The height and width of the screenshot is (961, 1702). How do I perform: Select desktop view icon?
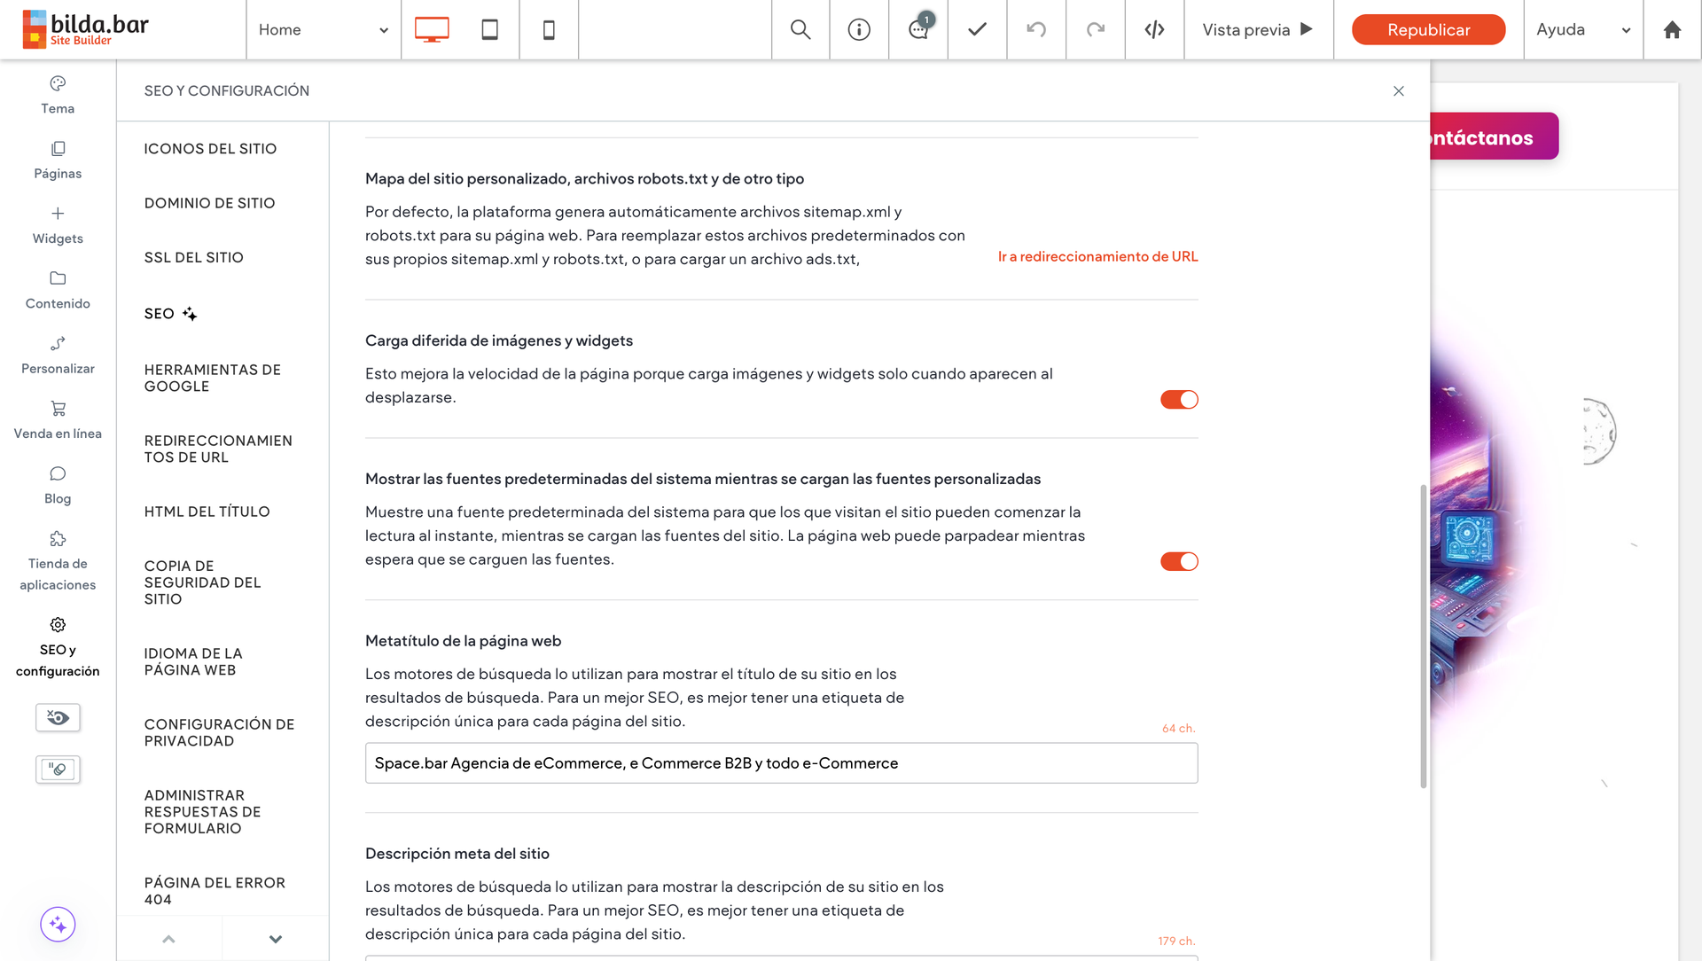click(x=432, y=29)
